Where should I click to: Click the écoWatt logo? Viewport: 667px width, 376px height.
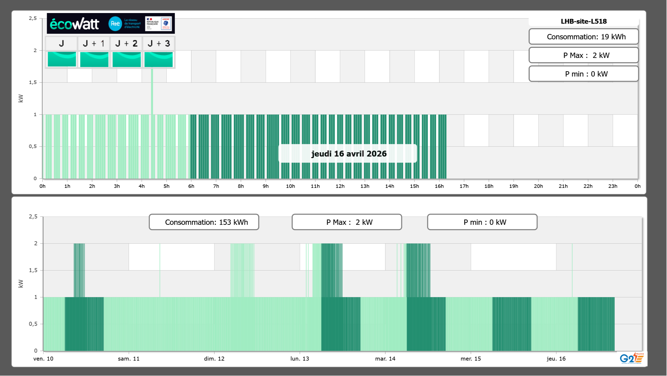[74, 24]
